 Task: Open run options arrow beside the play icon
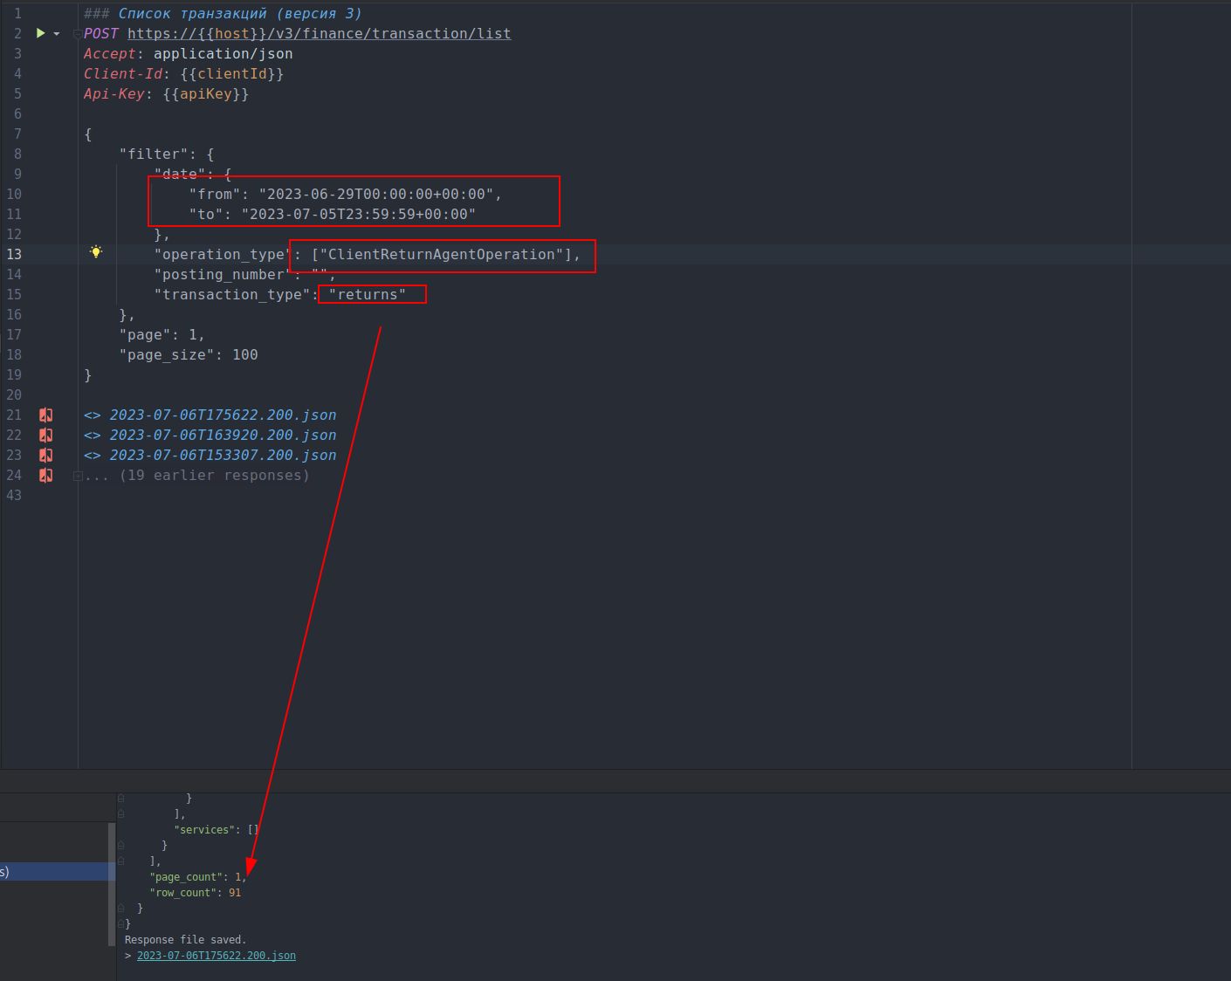pos(57,34)
